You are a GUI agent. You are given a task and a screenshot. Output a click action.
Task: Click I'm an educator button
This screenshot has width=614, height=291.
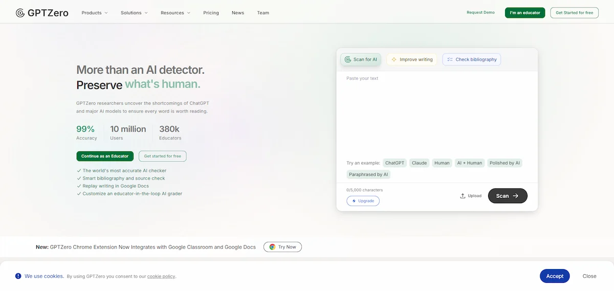(525, 13)
